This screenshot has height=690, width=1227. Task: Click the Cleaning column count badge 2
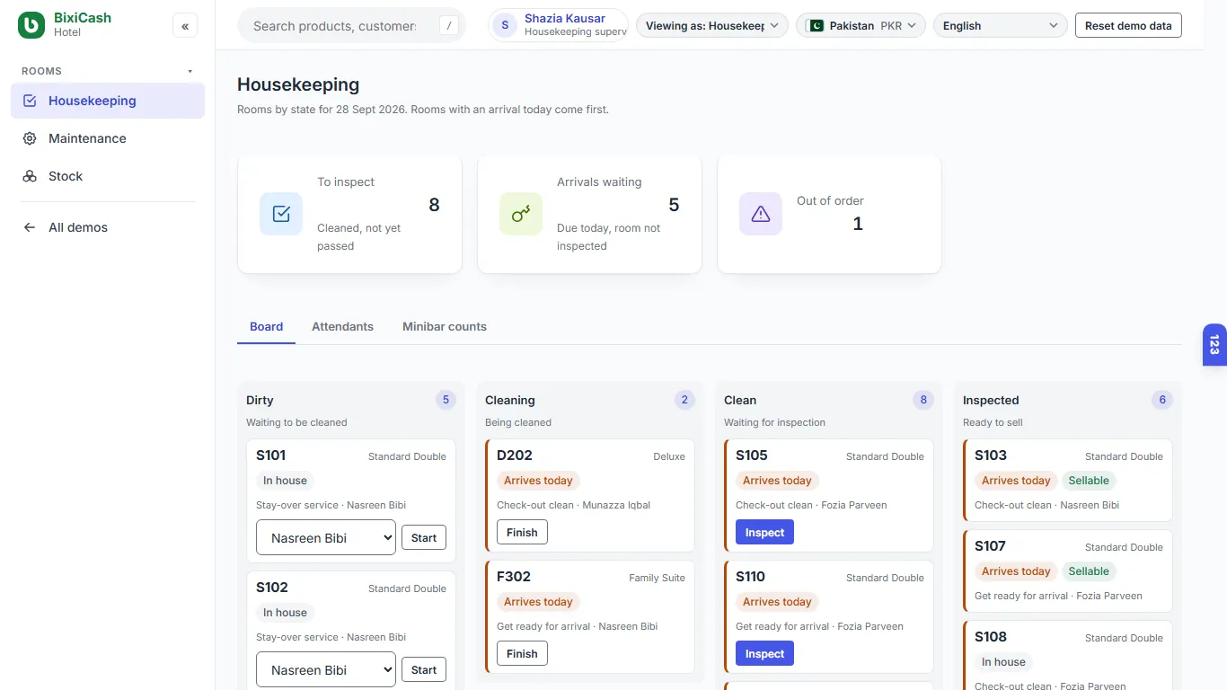tap(684, 400)
